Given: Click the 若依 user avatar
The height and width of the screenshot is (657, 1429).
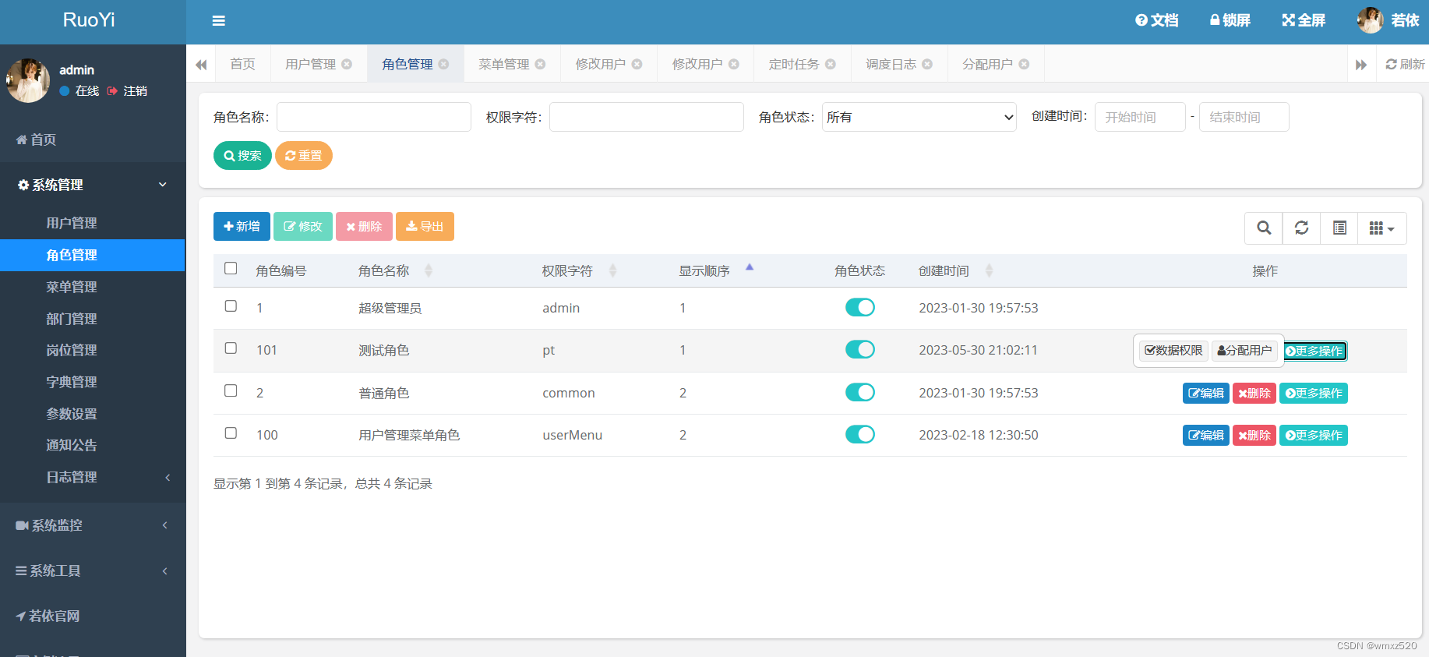Looking at the screenshot, I should click(x=1370, y=20).
